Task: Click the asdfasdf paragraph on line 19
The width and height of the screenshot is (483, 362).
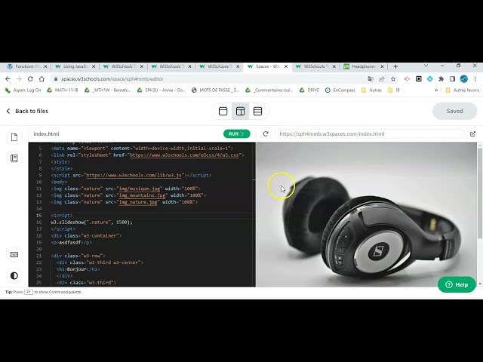Action: click(x=69, y=243)
